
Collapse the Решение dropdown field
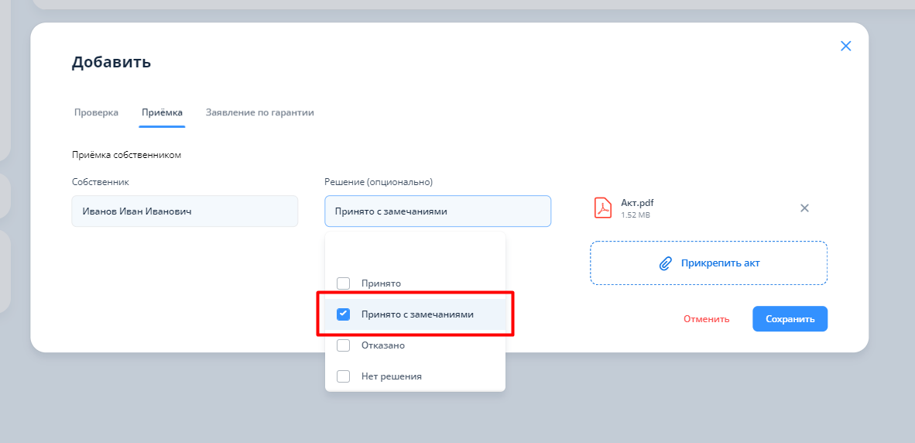click(x=437, y=211)
